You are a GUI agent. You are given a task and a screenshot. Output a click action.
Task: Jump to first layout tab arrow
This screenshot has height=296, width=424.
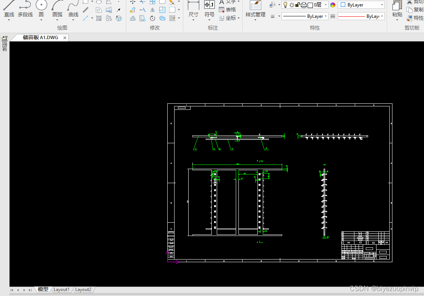(x=12, y=290)
